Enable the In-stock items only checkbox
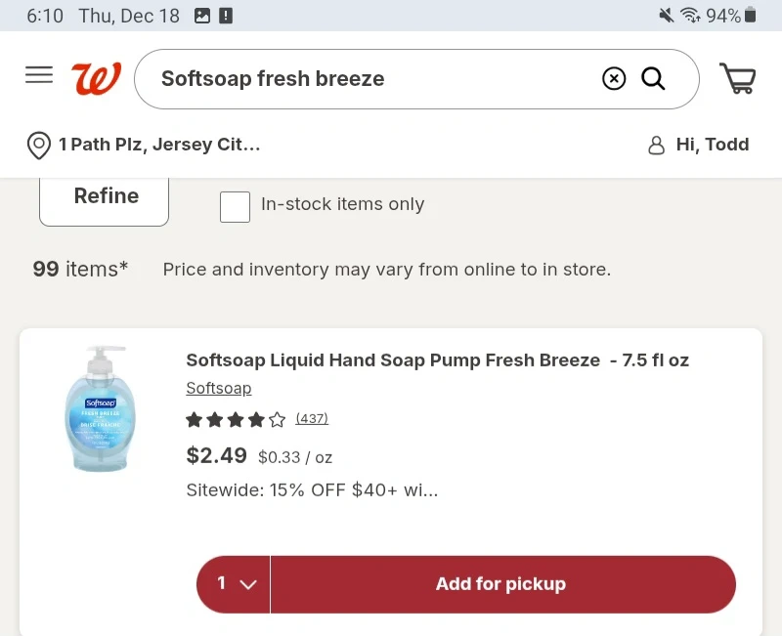 pyautogui.click(x=236, y=206)
